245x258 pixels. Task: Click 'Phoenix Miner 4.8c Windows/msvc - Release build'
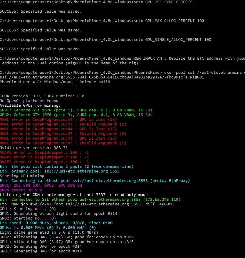point(55,82)
